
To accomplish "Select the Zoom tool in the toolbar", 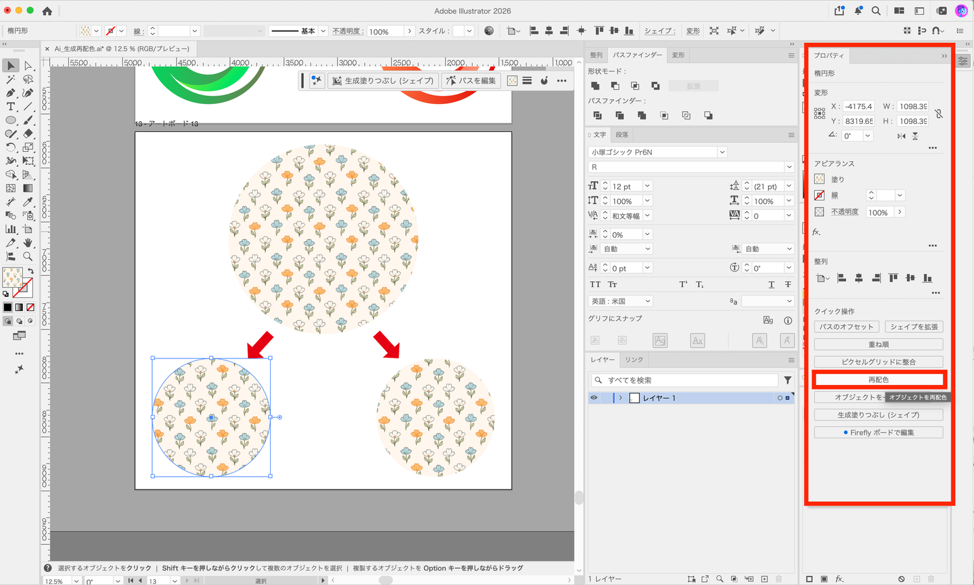I will 28,256.
